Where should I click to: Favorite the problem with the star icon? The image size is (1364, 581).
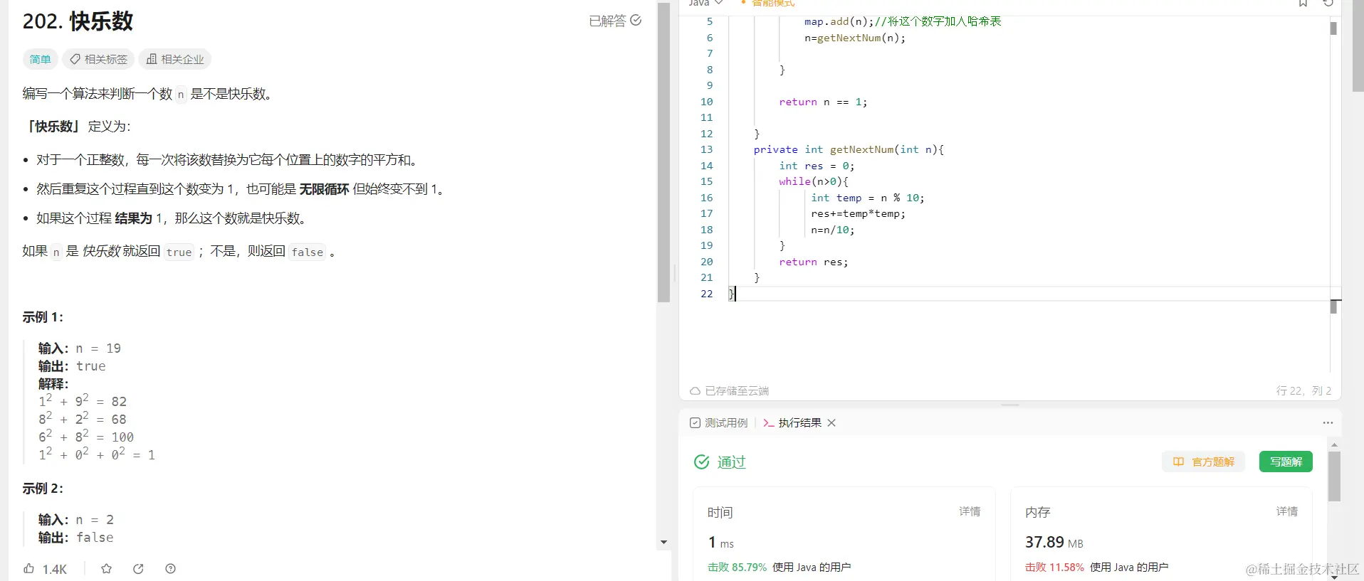[x=106, y=568]
